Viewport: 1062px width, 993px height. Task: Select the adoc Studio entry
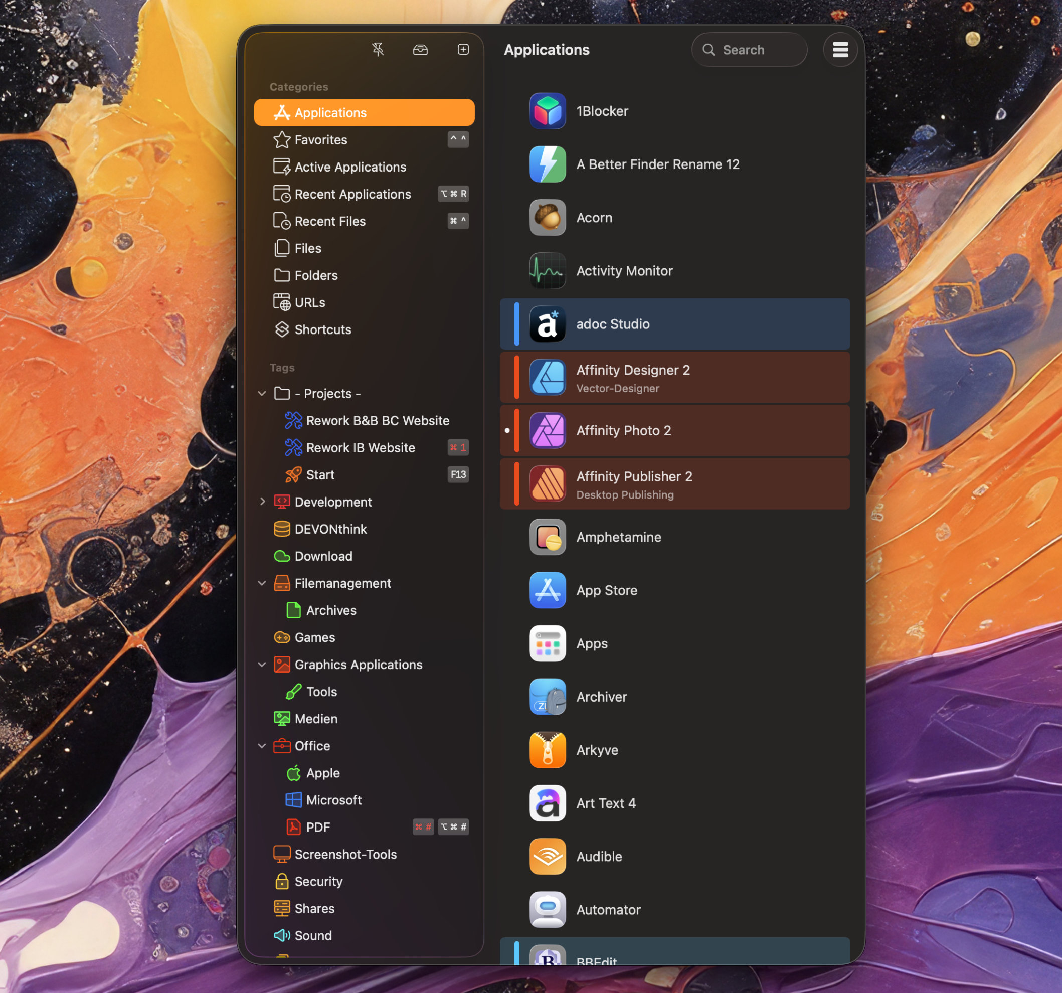612,324
